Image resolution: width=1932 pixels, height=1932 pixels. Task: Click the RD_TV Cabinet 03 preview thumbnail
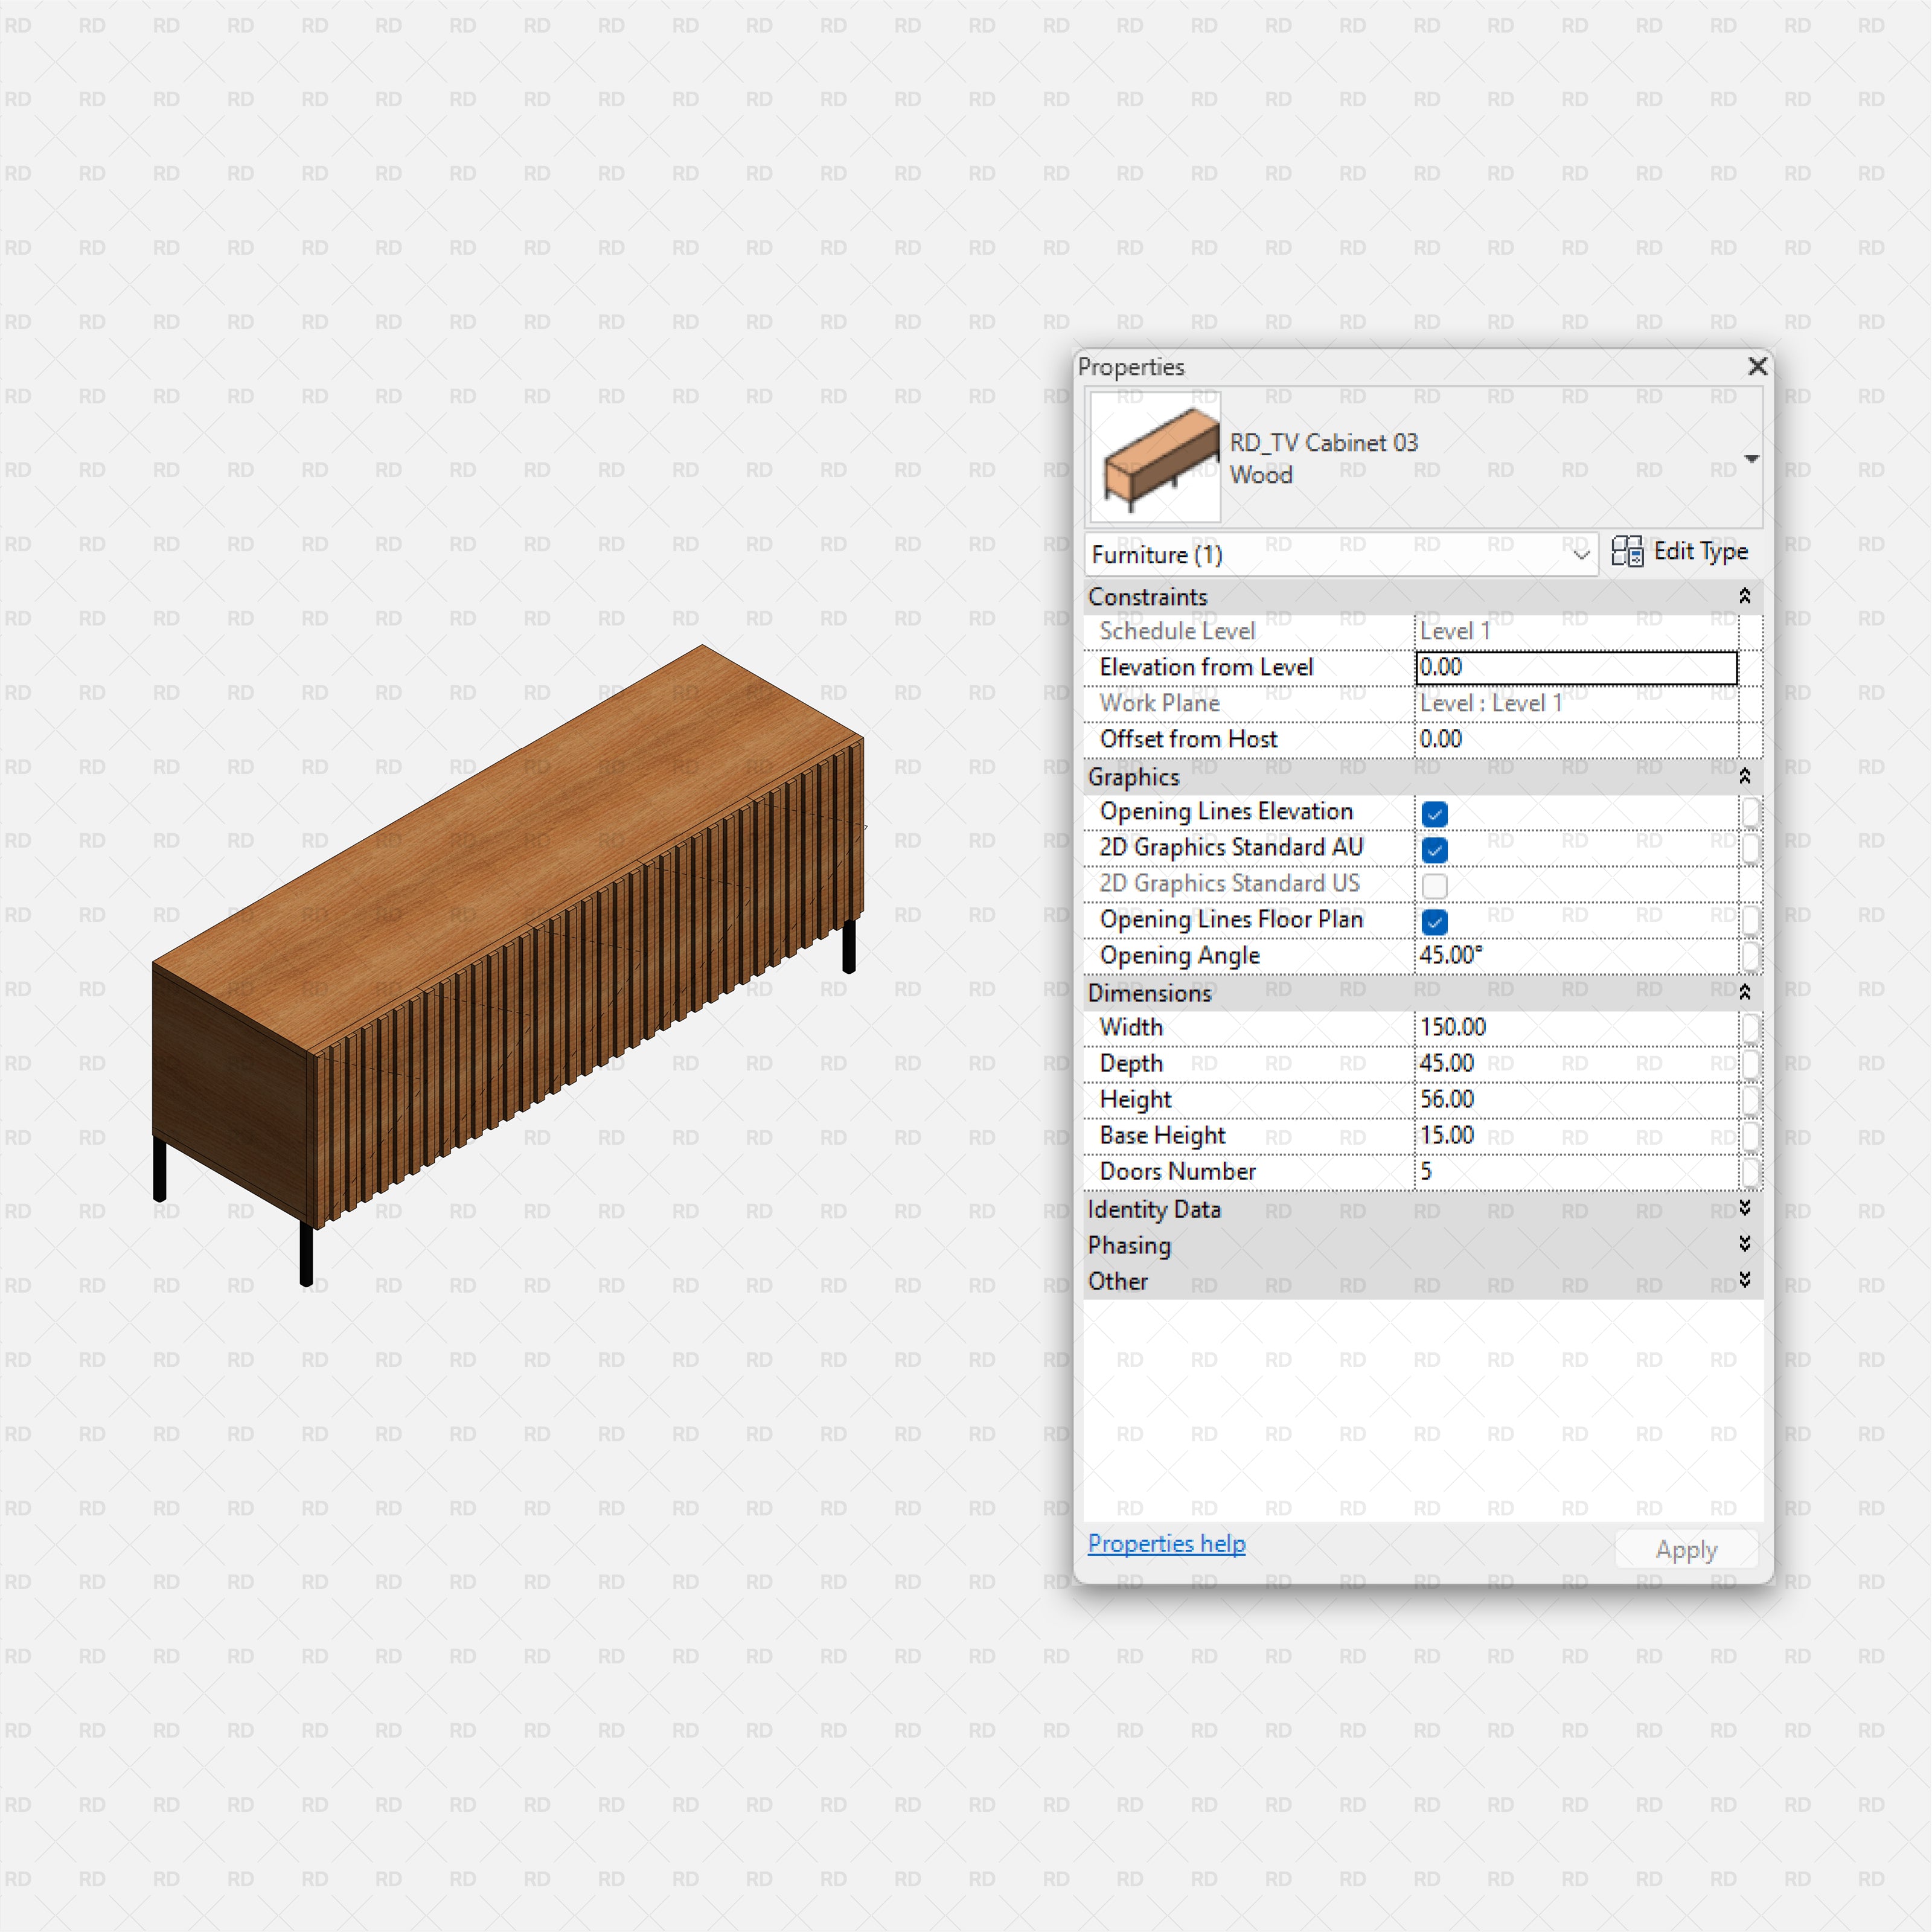(x=1154, y=457)
